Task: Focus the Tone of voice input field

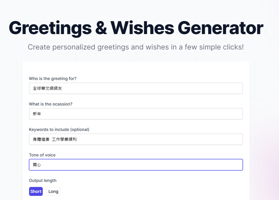Action: tap(136, 165)
